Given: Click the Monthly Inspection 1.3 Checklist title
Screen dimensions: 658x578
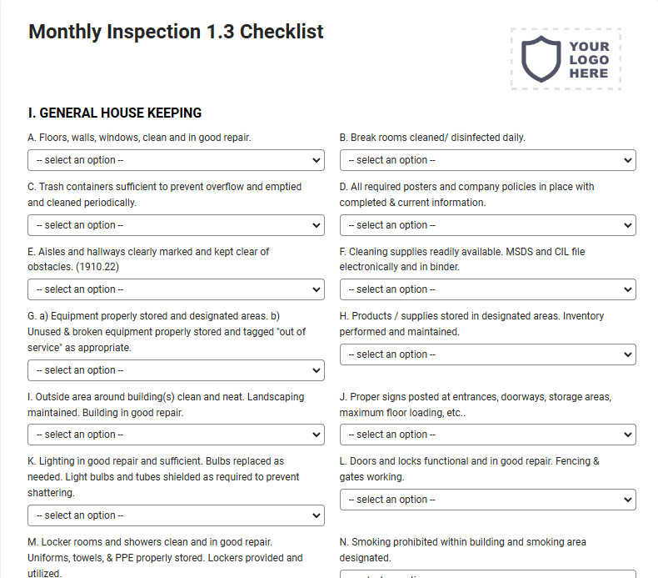Looking at the screenshot, I should click(x=176, y=32).
